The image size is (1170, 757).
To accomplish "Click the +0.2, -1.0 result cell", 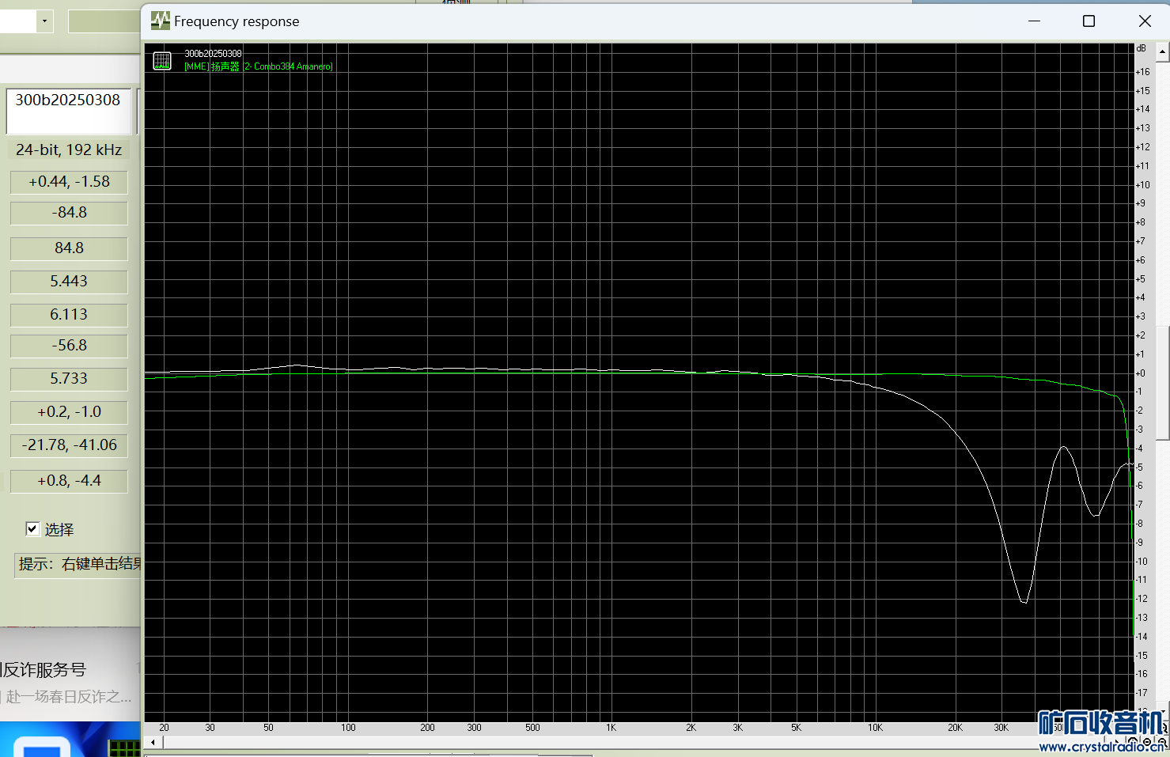I will tap(69, 412).
